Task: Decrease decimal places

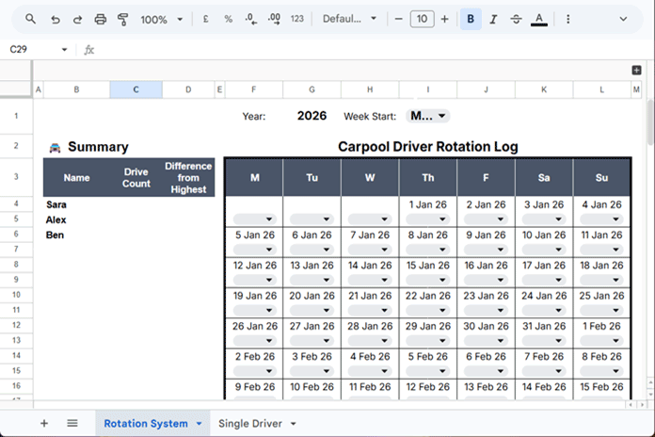Action: pyautogui.click(x=250, y=19)
